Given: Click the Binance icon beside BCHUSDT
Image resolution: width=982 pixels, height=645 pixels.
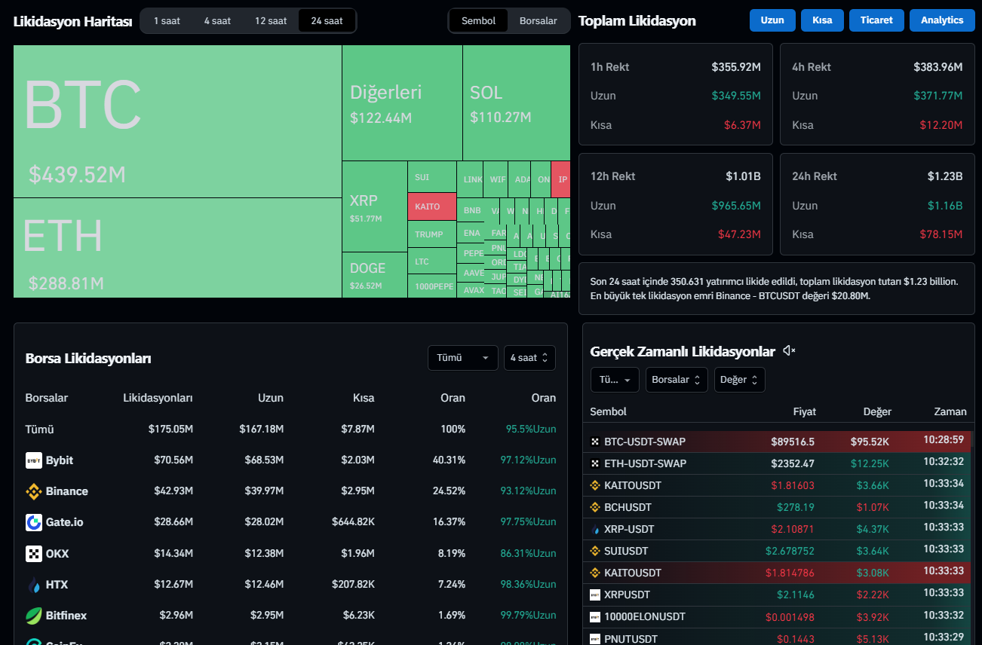Looking at the screenshot, I should [594, 507].
